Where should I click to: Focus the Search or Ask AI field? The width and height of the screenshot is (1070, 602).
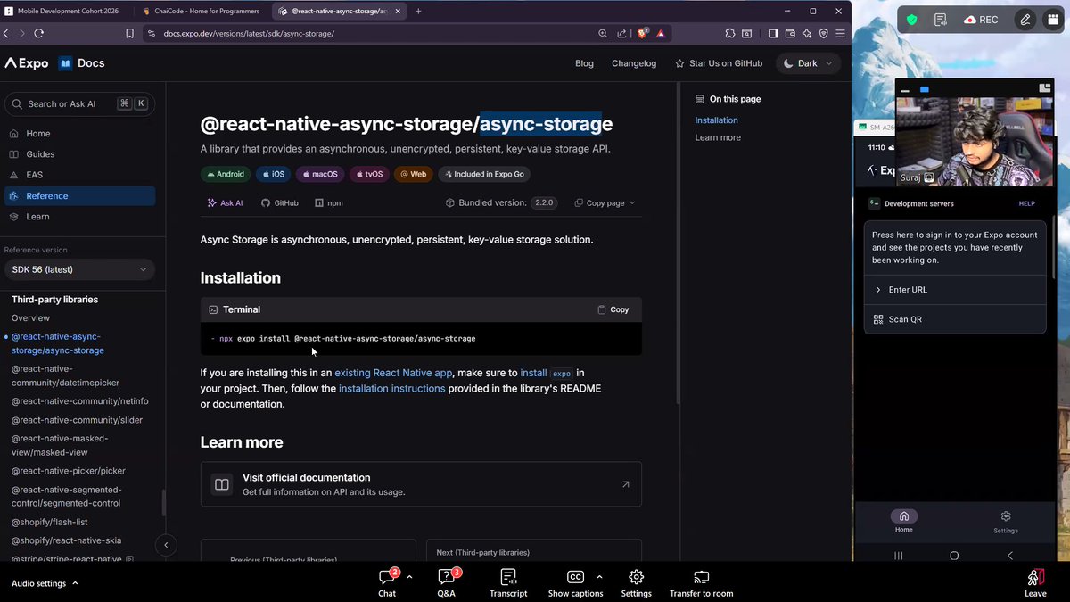79,103
